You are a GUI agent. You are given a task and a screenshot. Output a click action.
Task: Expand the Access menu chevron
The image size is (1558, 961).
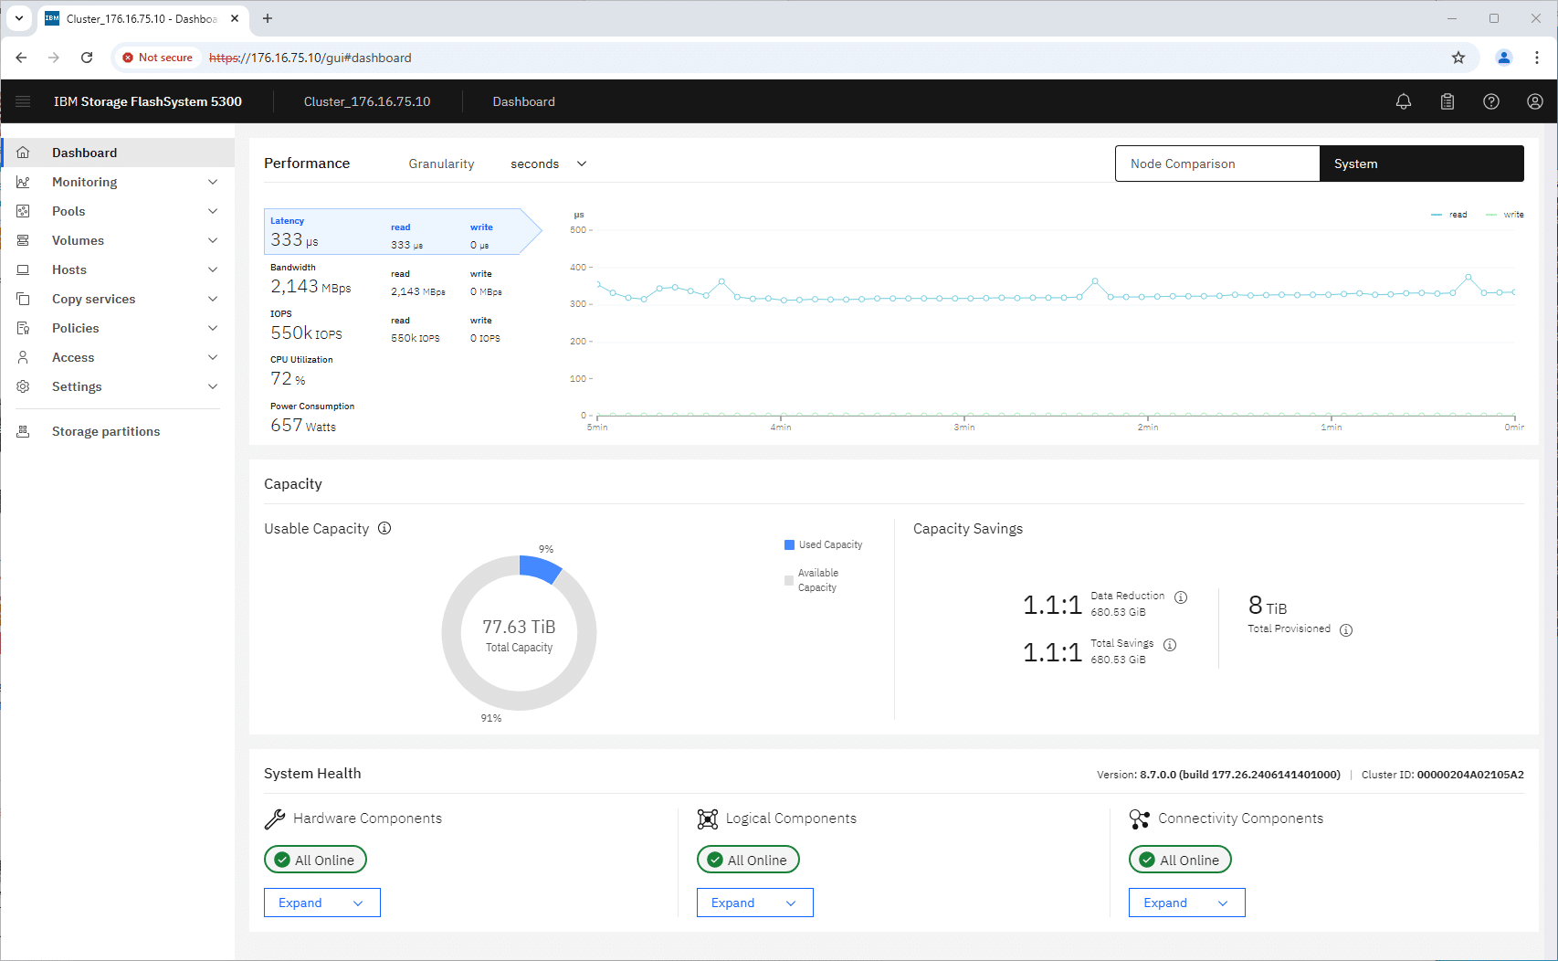pyautogui.click(x=213, y=357)
